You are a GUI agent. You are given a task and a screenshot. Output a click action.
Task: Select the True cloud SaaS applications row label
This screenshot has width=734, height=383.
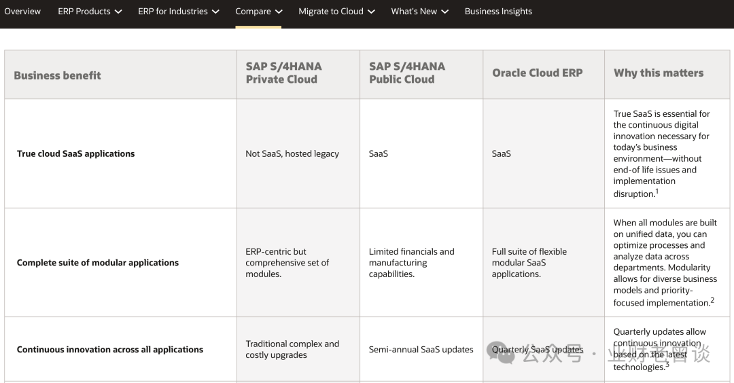click(75, 153)
